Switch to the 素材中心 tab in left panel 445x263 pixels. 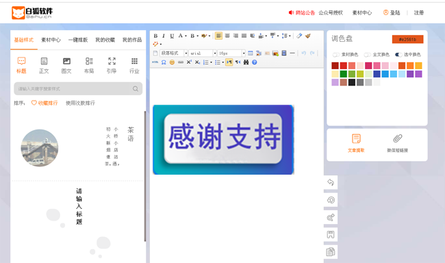[x=51, y=40]
